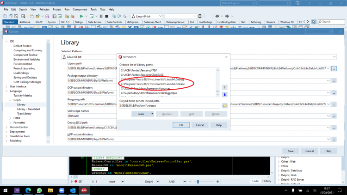The width and height of the screenshot is (347, 195).
Task: Select Environment Variables in Options tree
Action: 27,59
